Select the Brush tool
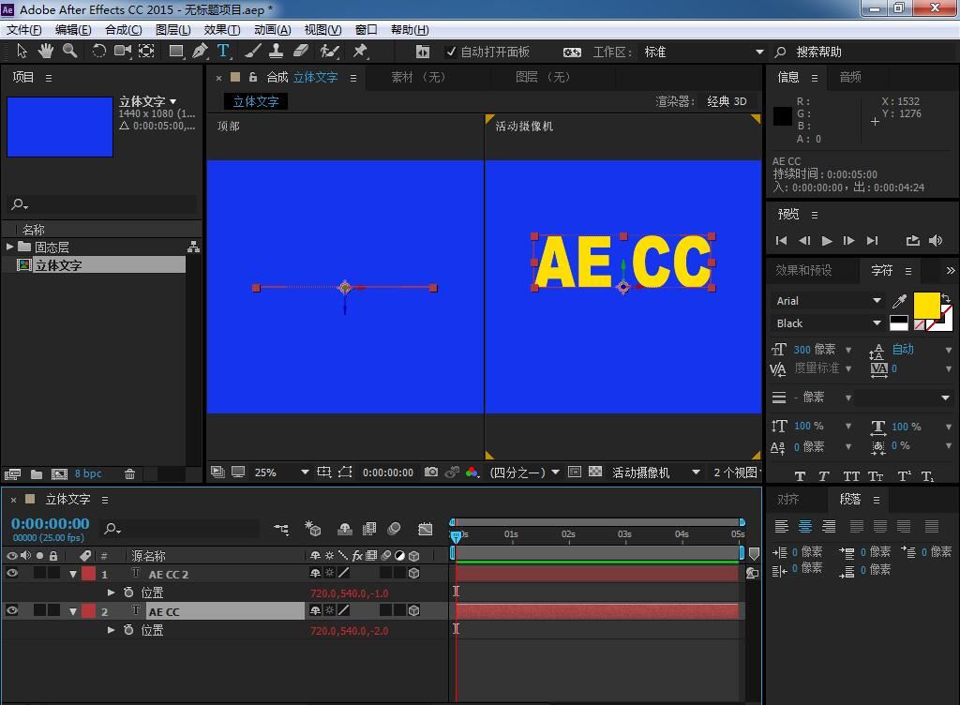 click(253, 52)
